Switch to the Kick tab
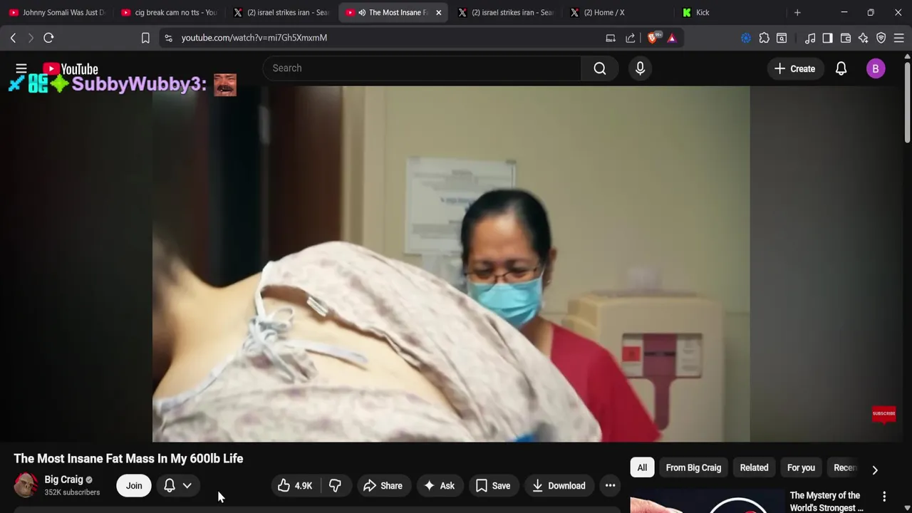 pyautogui.click(x=730, y=12)
